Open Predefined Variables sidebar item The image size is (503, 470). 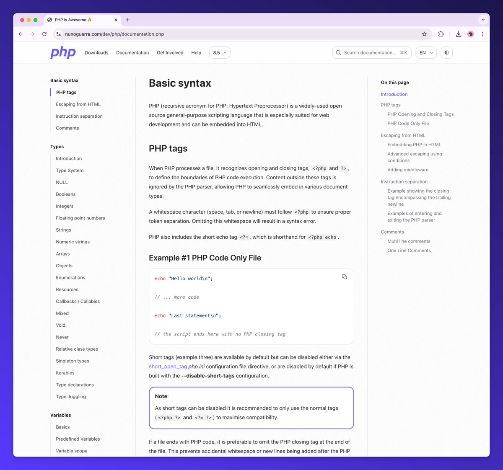click(x=78, y=439)
